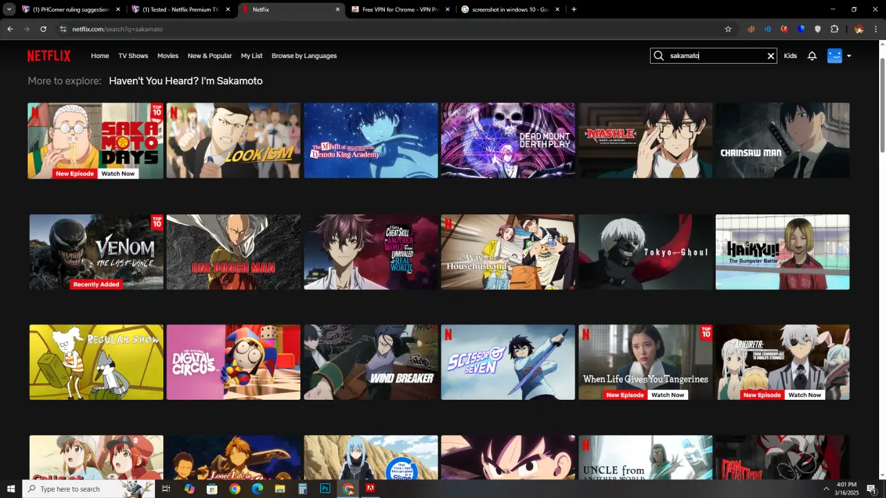Open Movies in Netflix nav
The height and width of the screenshot is (498, 886).
168,56
